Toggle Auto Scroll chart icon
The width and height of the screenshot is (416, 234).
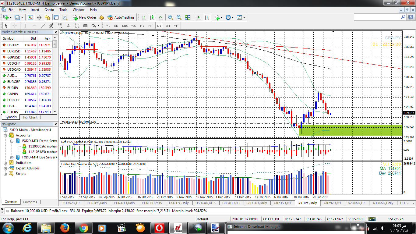click(x=198, y=17)
